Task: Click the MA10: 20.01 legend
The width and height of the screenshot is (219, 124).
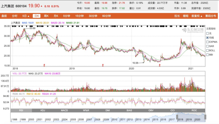Action: tap(42, 23)
